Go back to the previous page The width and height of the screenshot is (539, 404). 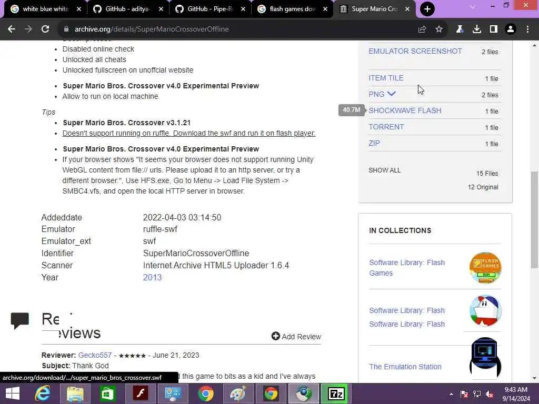tap(12, 29)
